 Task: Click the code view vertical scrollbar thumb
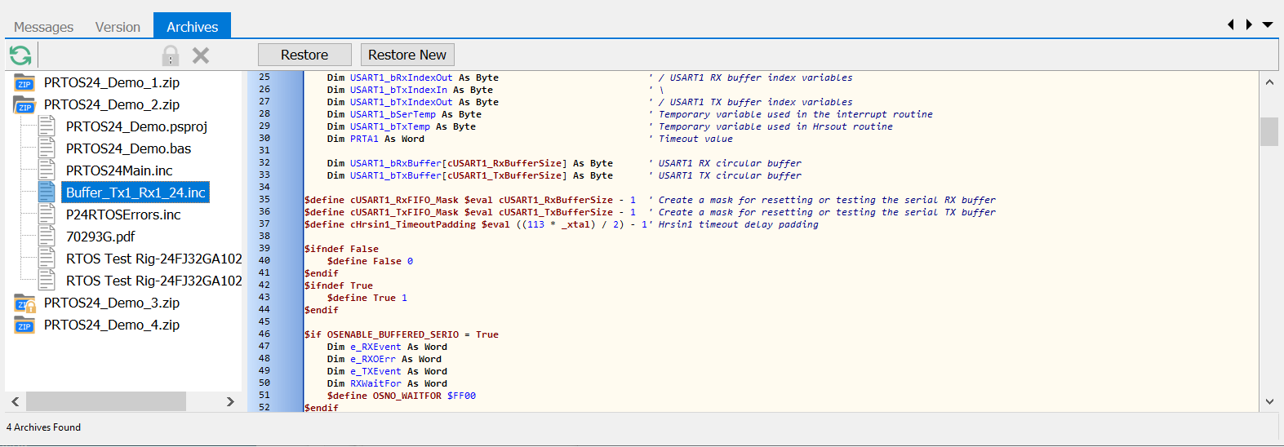tap(1268, 131)
